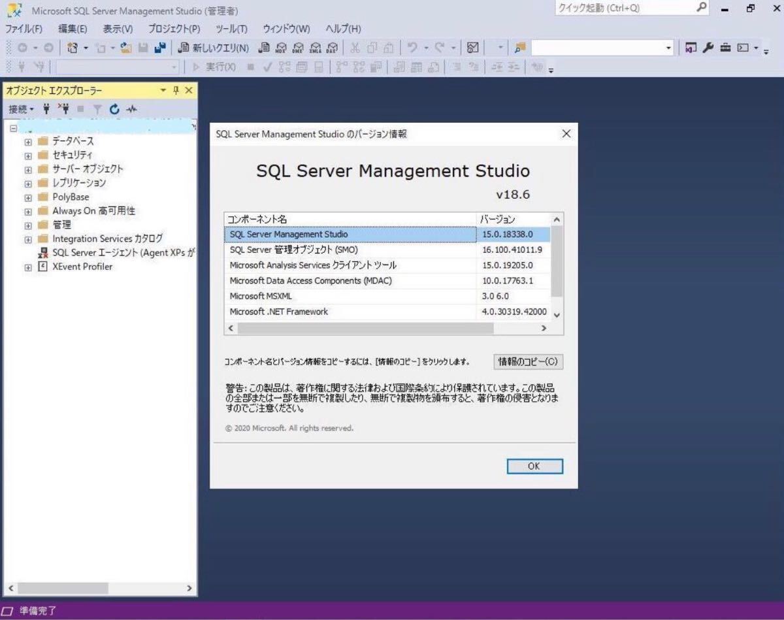Refresh the Object Explorer tree
This screenshot has height=620, width=784.
(115, 109)
